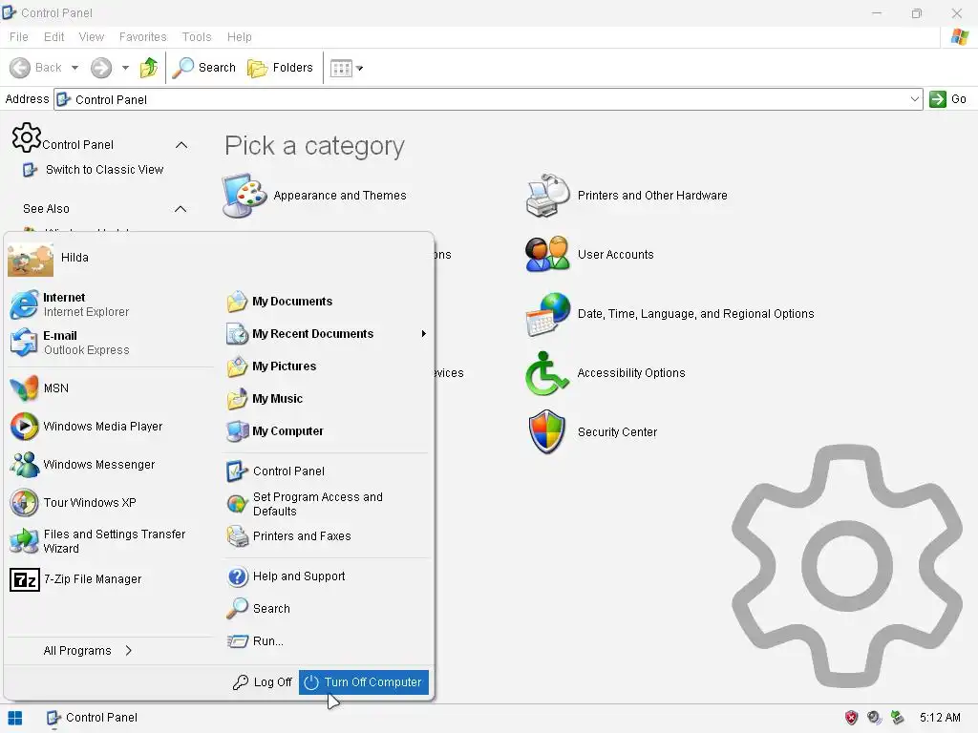
Task: Click the taskbar clock 5:12 AM
Action: point(940,718)
